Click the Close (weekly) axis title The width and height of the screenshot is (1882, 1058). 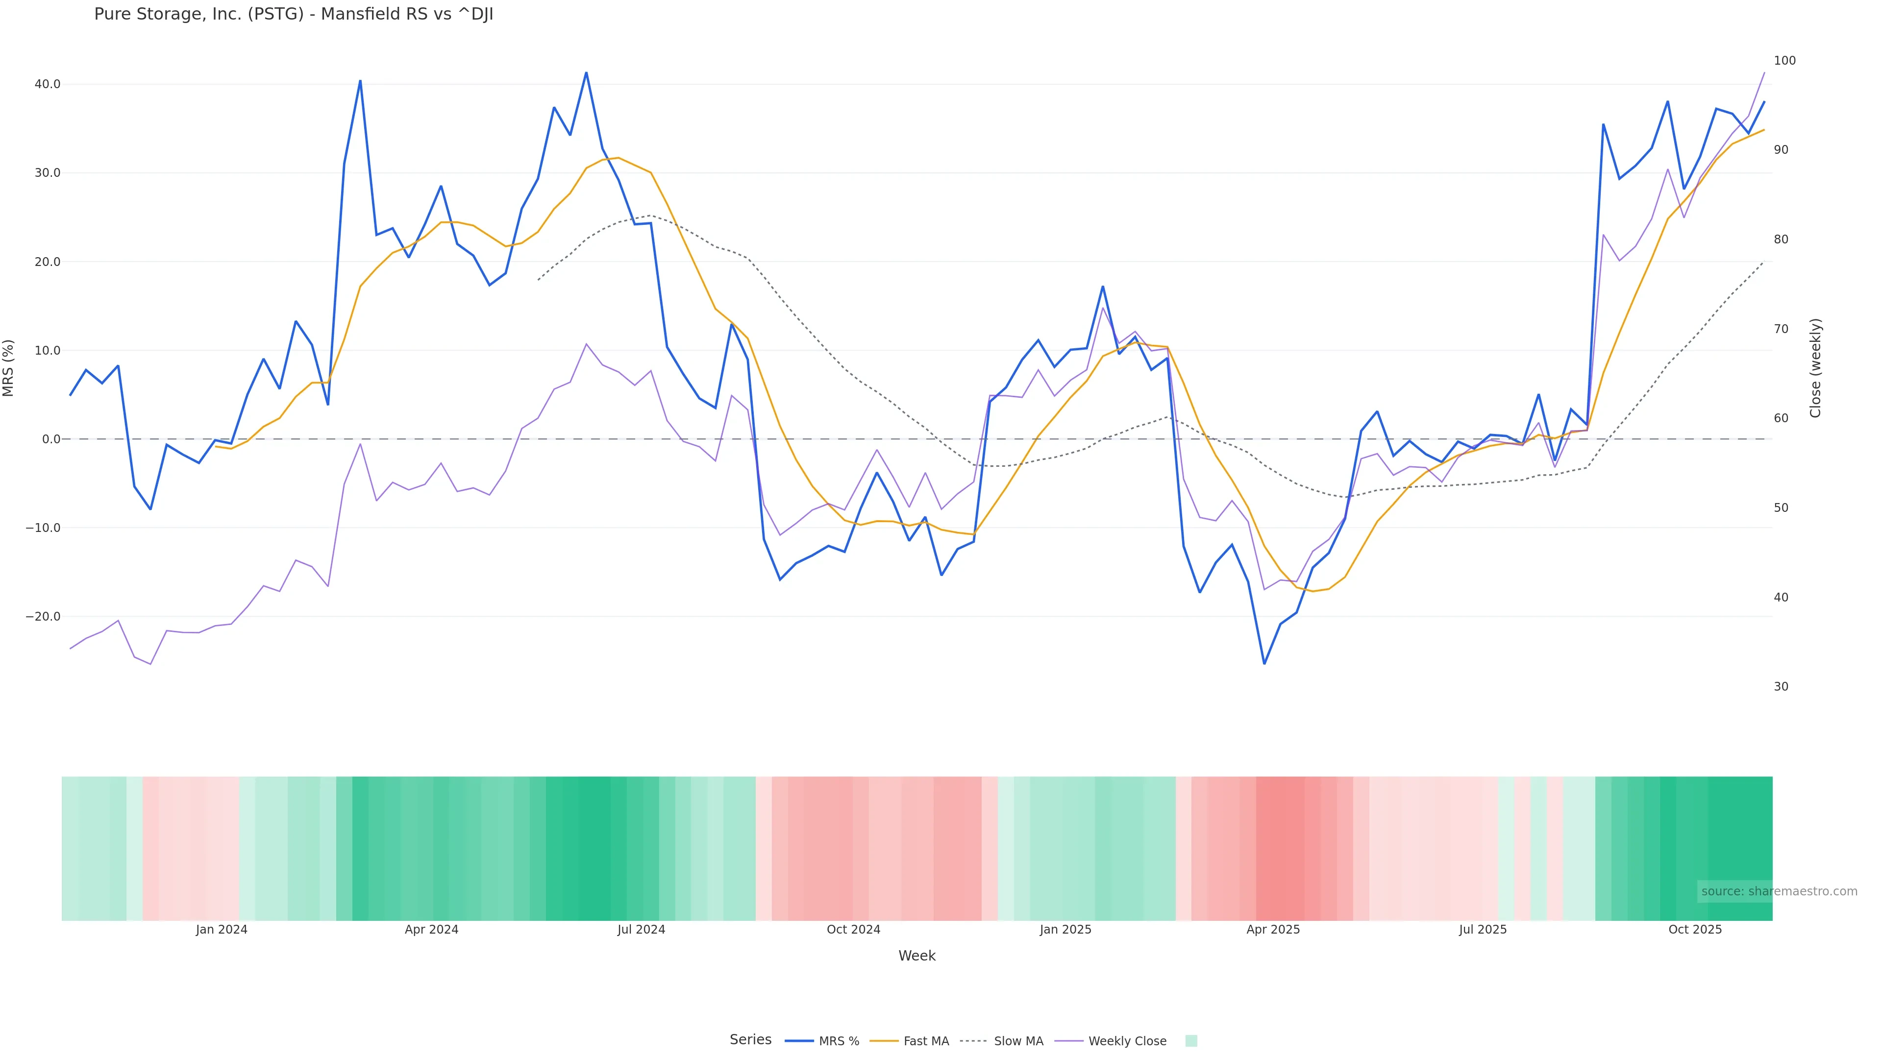[1815, 368]
